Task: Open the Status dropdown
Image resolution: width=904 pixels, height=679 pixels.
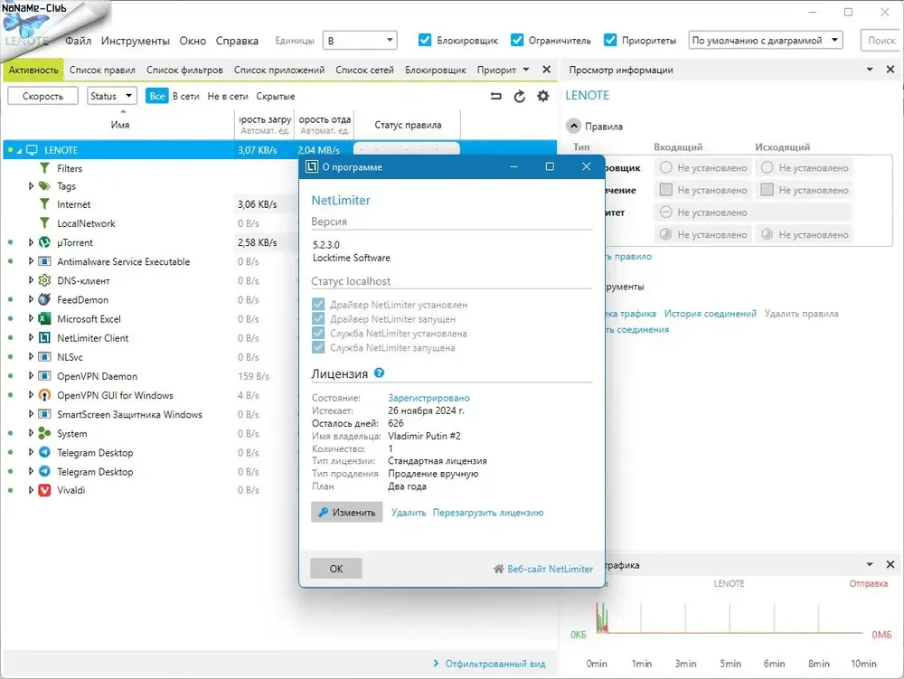Action: tap(112, 96)
